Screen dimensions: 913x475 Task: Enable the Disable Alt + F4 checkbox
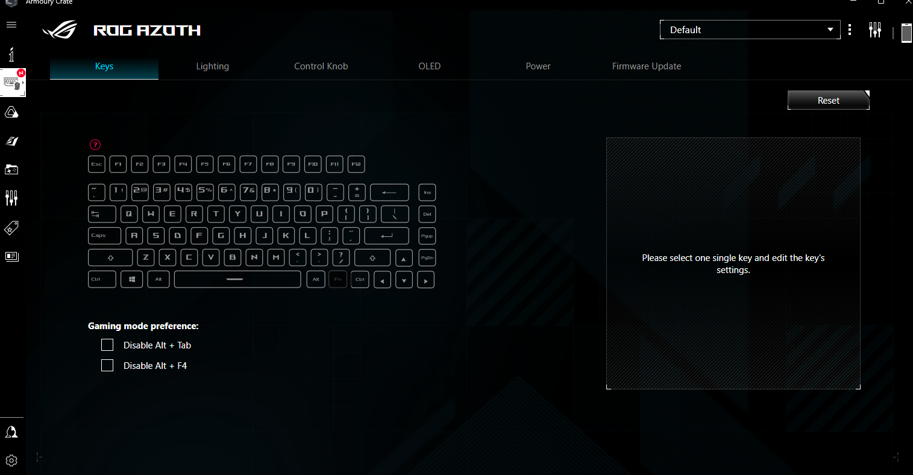tap(107, 366)
